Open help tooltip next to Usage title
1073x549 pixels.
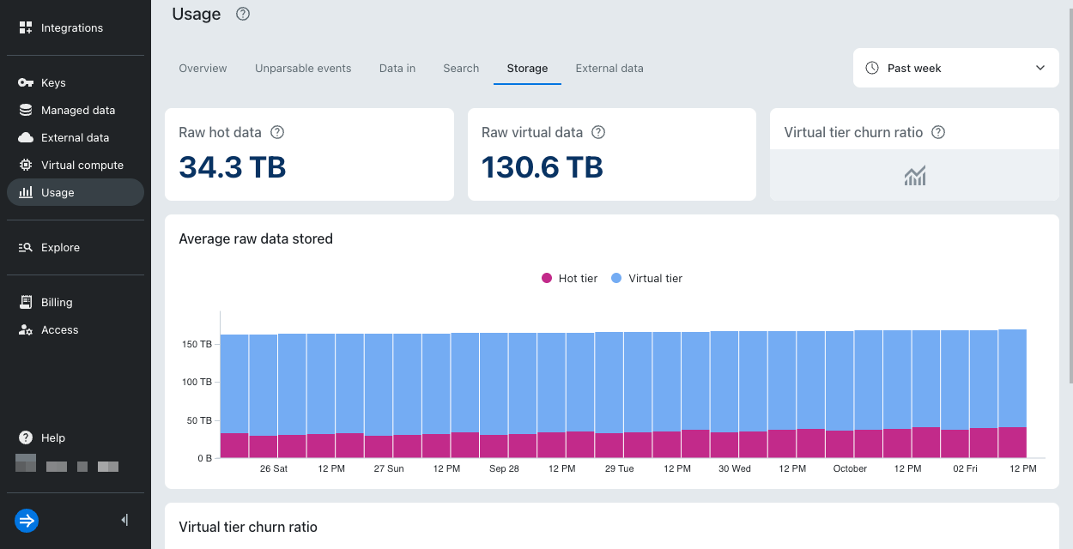[x=243, y=14]
